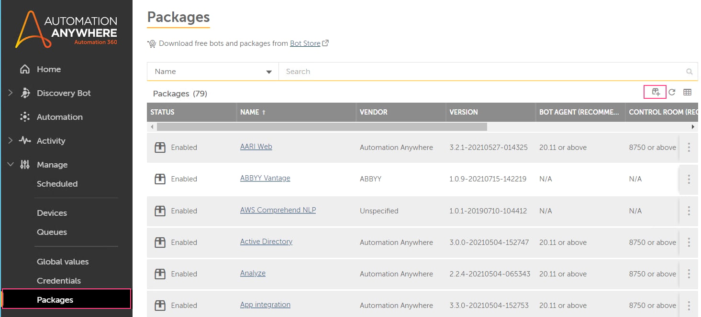Click the horizontal table scrollbar thumb
Image resolution: width=701 pixels, height=317 pixels.
pos(322,127)
